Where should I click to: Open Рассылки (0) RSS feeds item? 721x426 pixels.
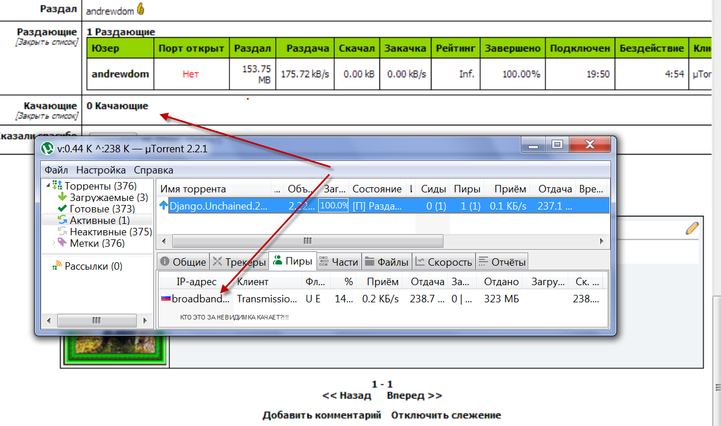point(93,266)
